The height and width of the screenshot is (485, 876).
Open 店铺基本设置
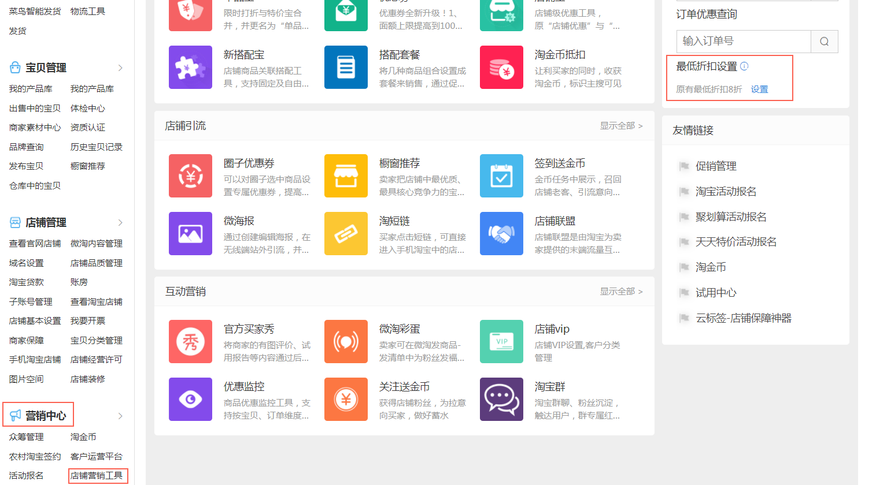pos(35,321)
